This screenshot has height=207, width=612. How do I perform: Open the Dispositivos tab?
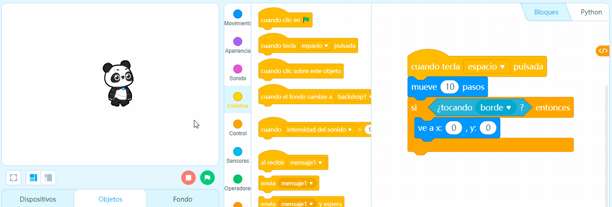pos(38,199)
